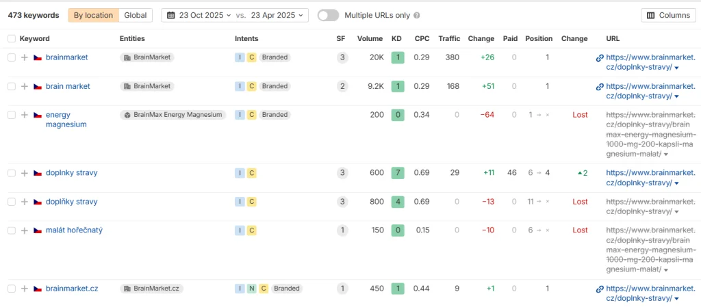Click KD badge 4 in doplňky stravy row

coord(398,202)
